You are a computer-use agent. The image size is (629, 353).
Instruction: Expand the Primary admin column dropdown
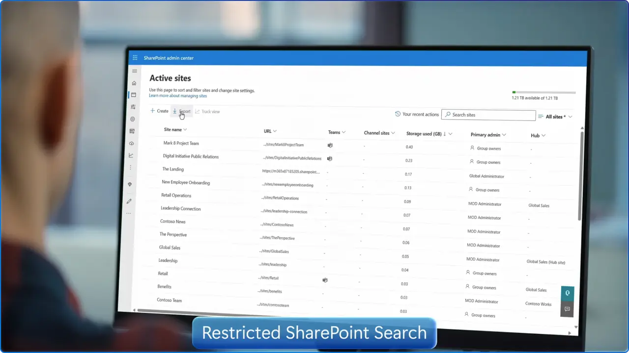[504, 135]
